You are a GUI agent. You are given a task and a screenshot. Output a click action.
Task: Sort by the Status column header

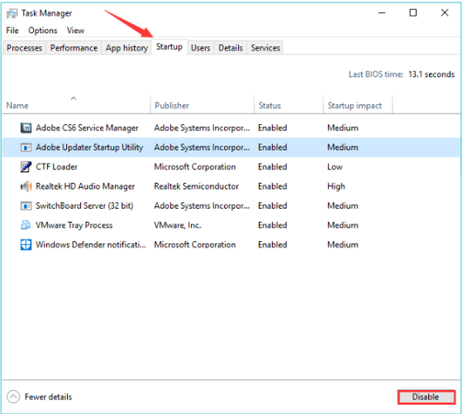tap(288, 104)
